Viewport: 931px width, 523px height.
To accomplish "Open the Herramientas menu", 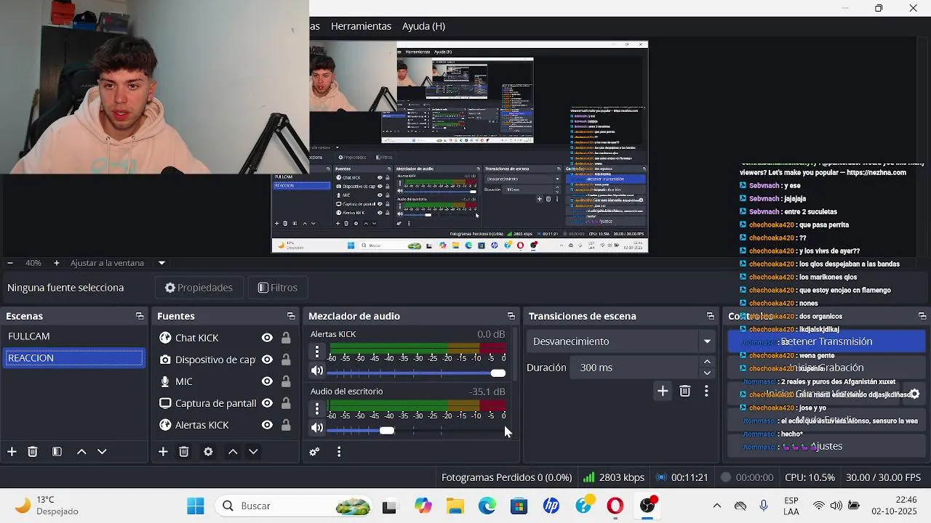I will (x=361, y=26).
